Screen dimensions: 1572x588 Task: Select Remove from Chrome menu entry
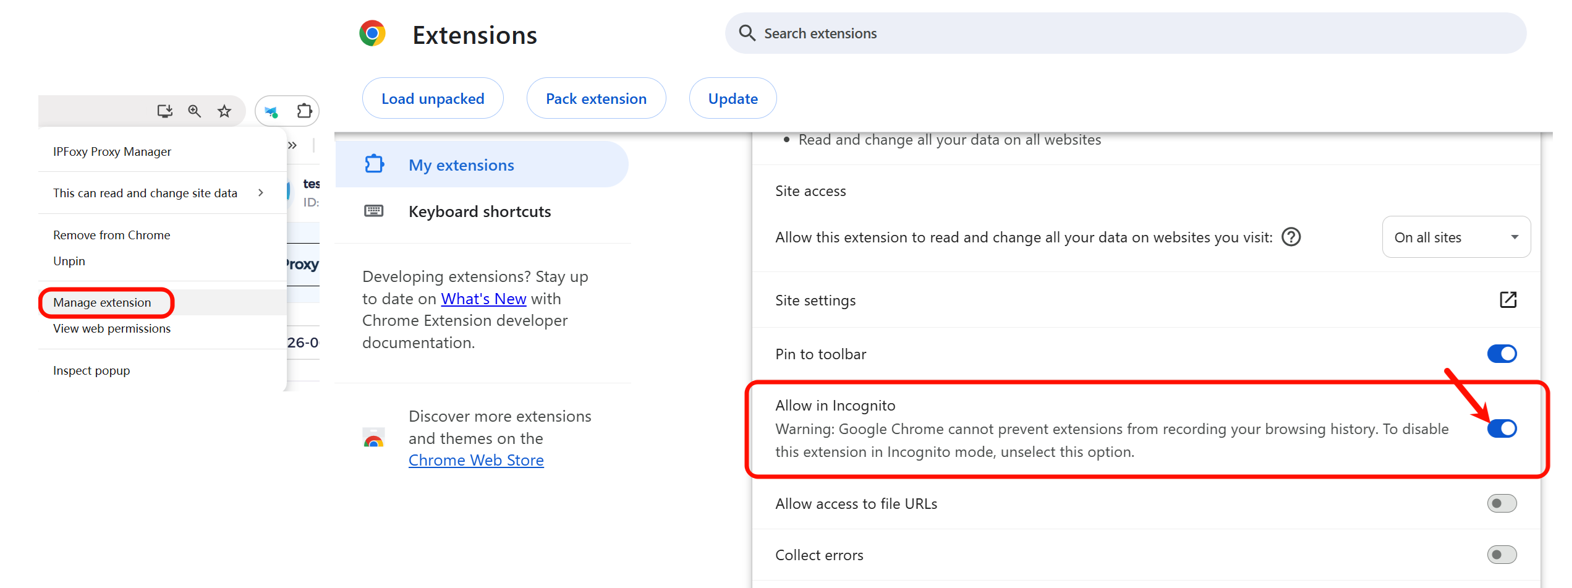163,235
